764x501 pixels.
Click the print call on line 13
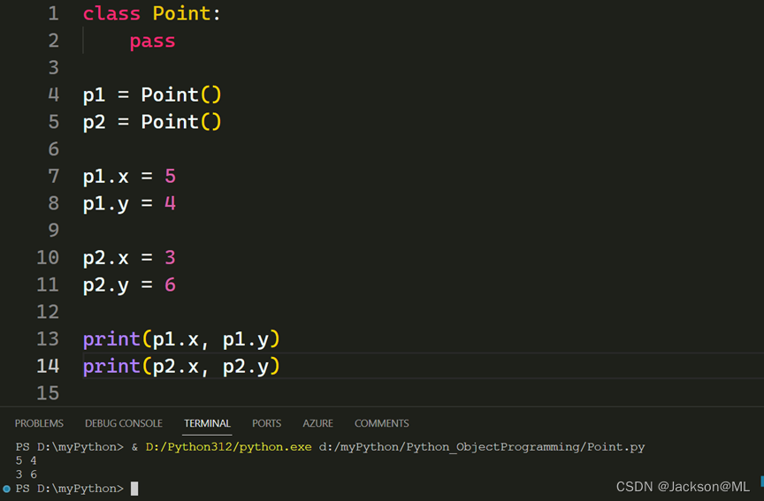[111, 339]
